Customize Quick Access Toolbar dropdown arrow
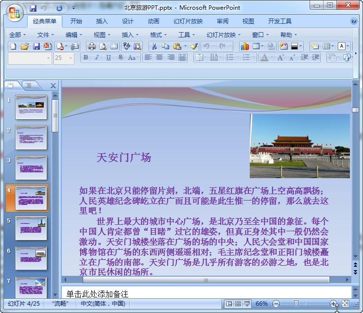This screenshot has width=363, height=313. point(73,8)
